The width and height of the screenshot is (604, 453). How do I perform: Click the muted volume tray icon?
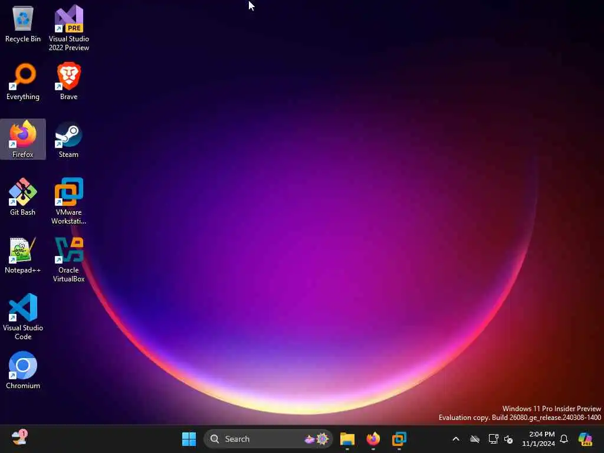pyautogui.click(x=508, y=439)
